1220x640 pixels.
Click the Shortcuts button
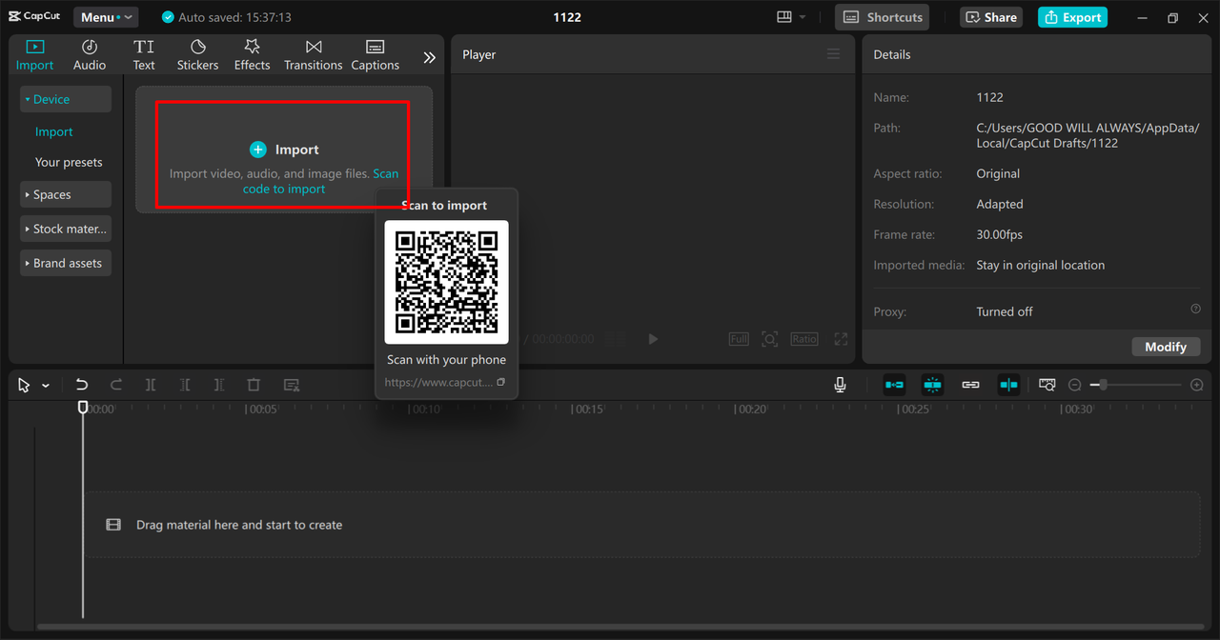click(x=883, y=17)
